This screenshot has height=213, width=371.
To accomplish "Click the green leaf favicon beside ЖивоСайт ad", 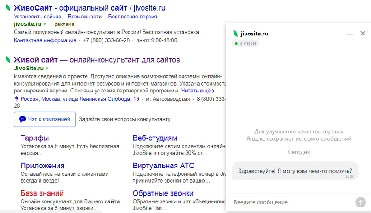I will 8,7.
